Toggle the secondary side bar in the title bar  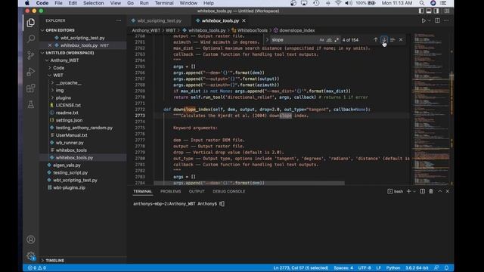pyautogui.click(x=436, y=11)
